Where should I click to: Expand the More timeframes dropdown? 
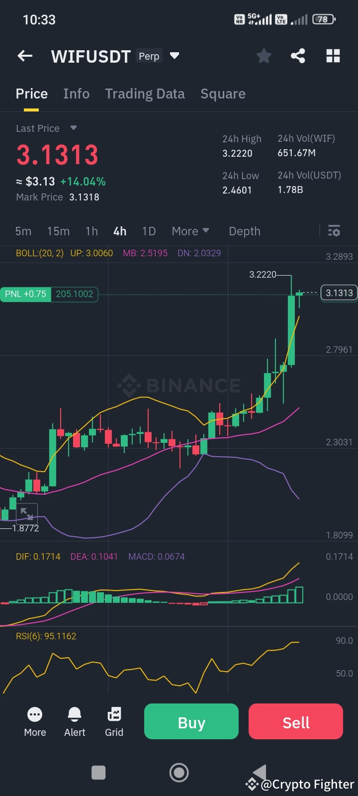(190, 231)
